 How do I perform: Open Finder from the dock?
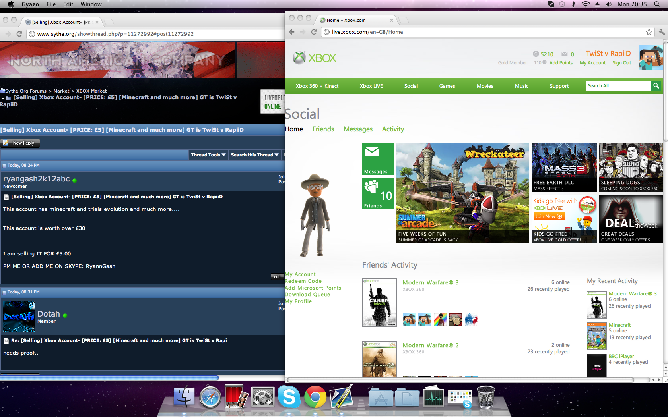tap(184, 397)
